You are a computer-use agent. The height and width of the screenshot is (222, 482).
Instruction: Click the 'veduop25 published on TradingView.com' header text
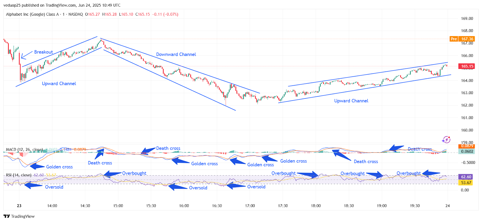point(40,5)
